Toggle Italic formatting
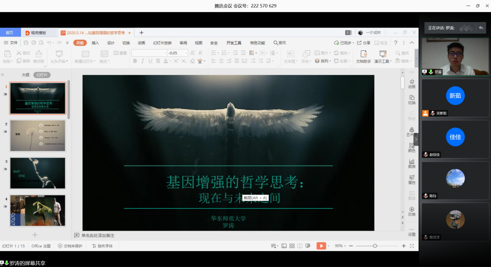The image size is (491, 267). (142, 61)
